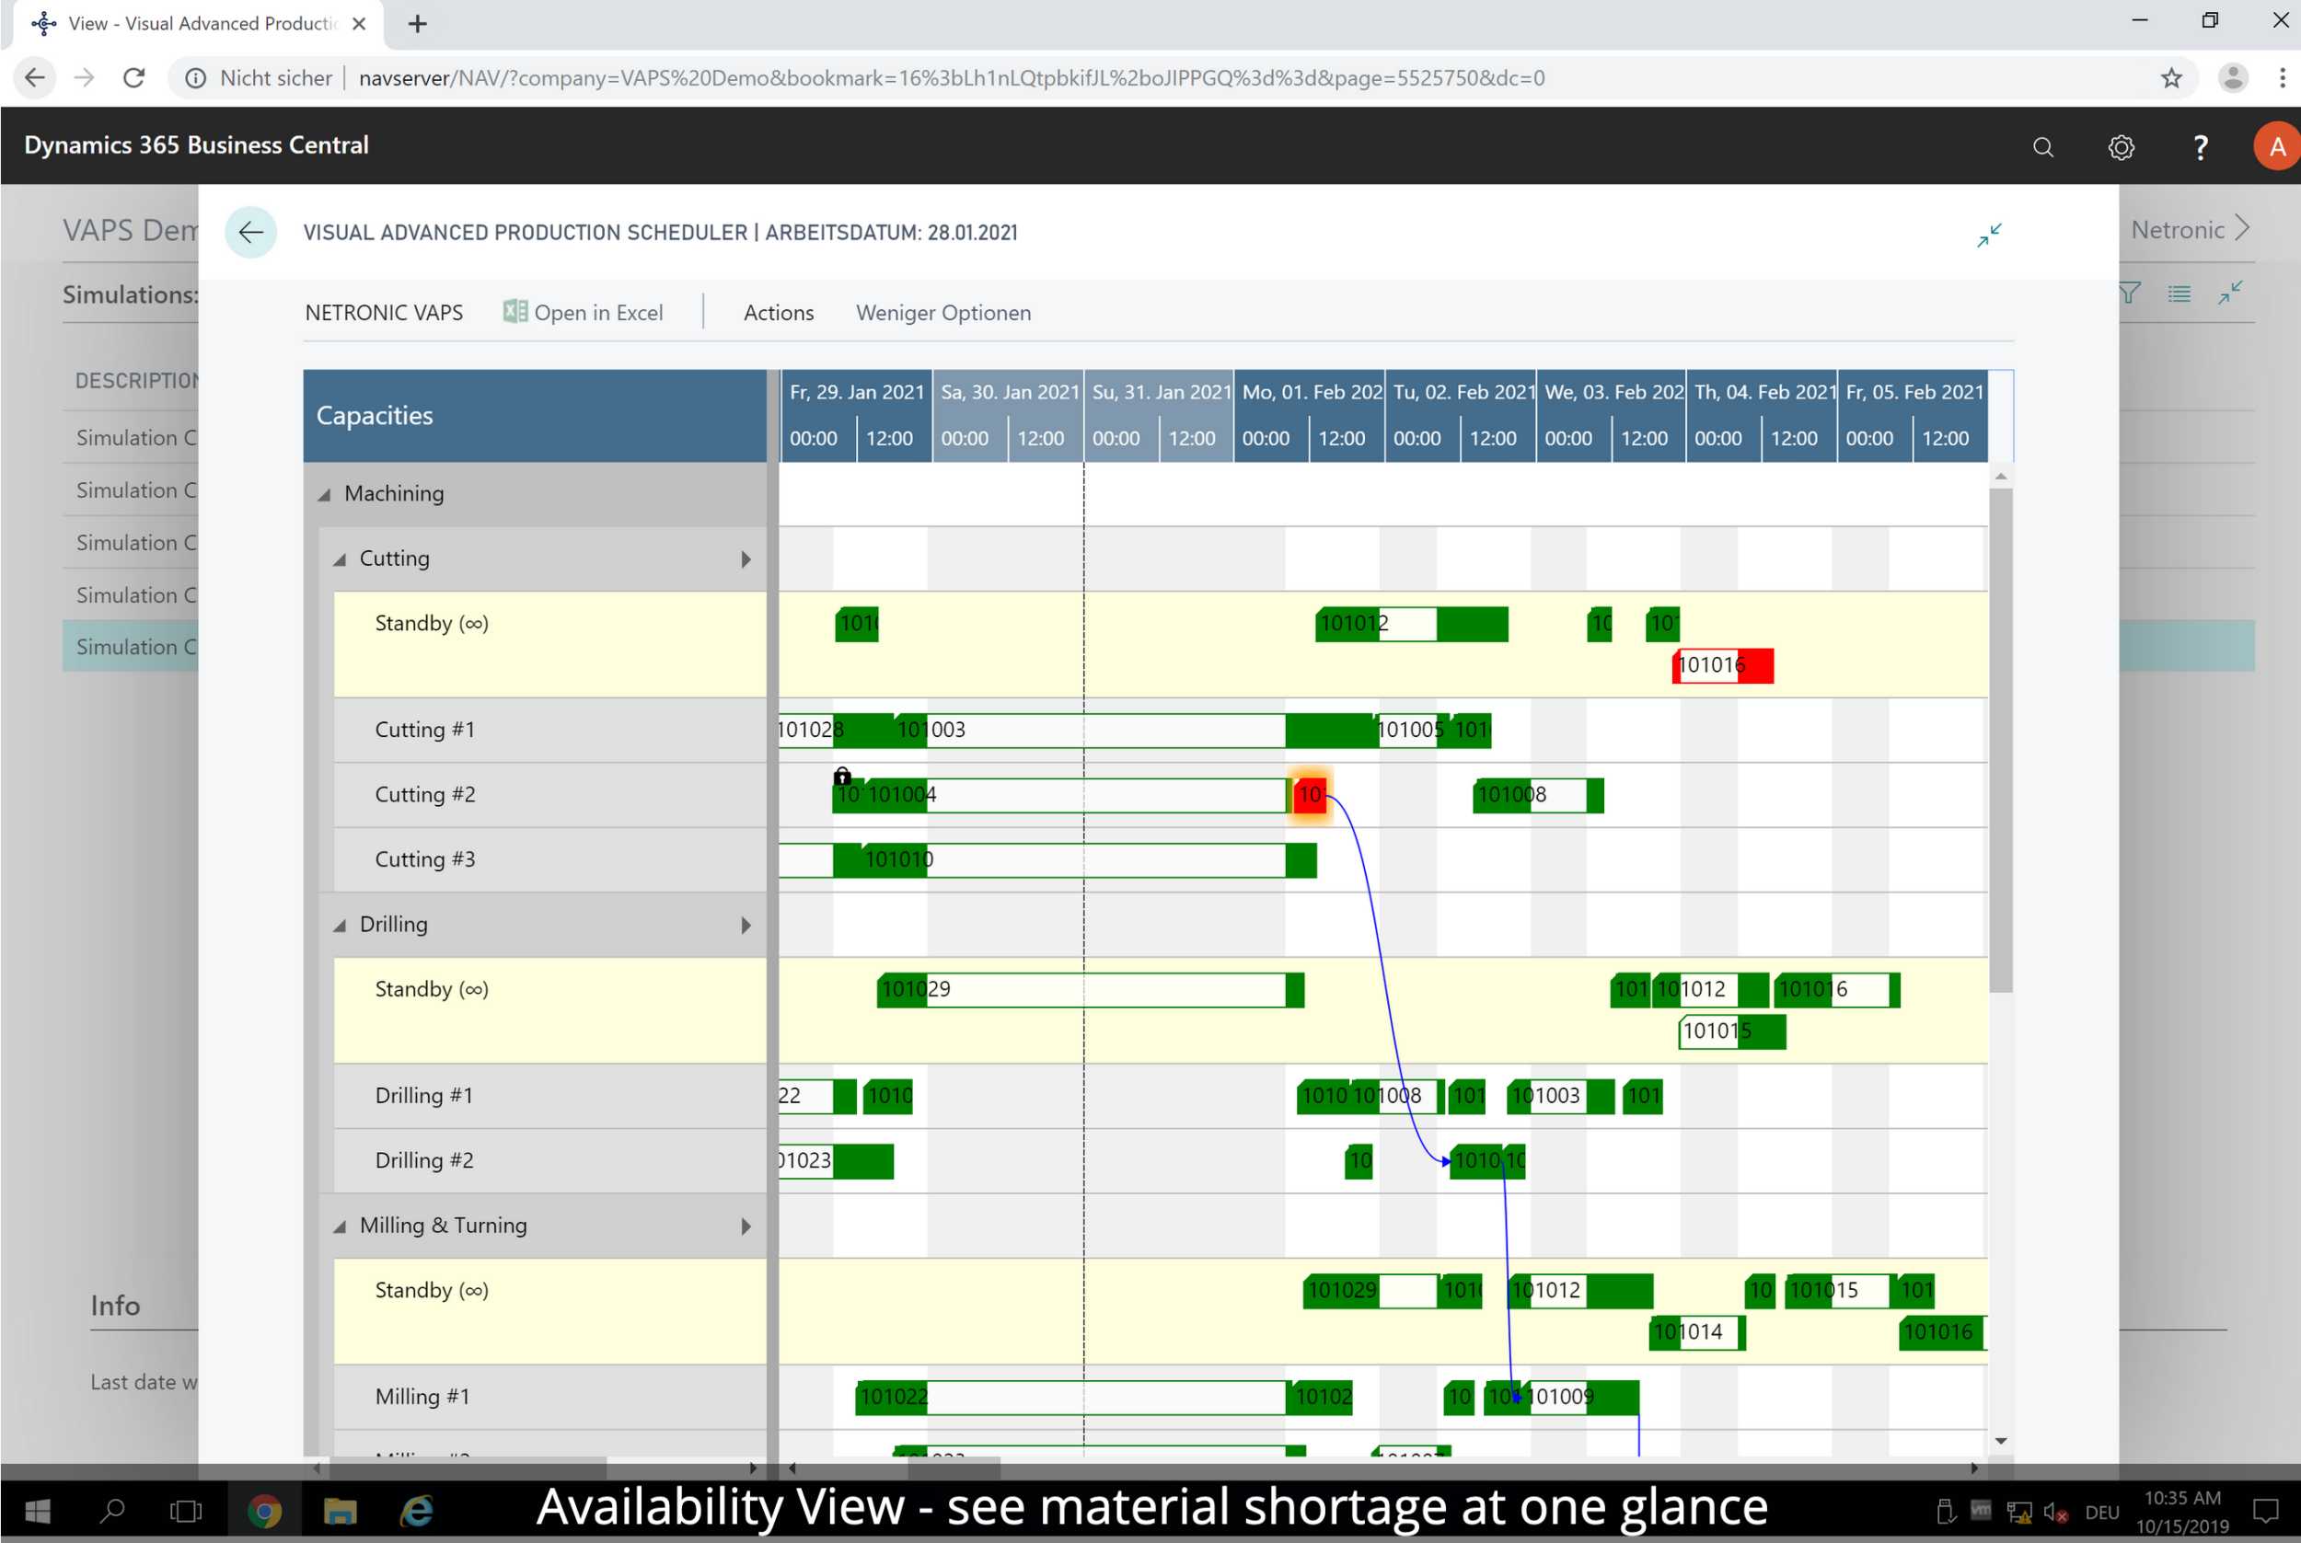Viewport: 2301px width, 1543px height.
Task: Click the right arrow on the Drilling row
Action: [x=746, y=925]
